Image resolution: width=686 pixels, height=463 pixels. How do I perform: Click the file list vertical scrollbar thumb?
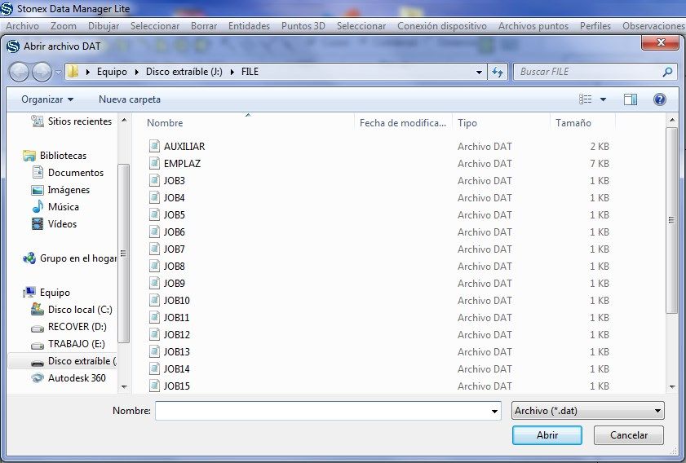tap(671, 220)
